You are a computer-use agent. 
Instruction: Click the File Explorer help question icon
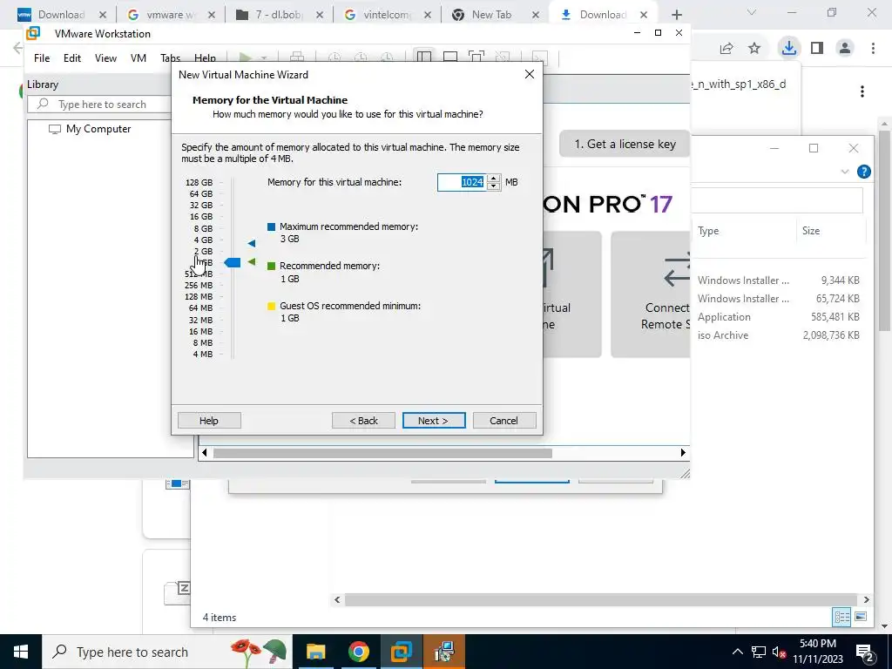coord(863,172)
